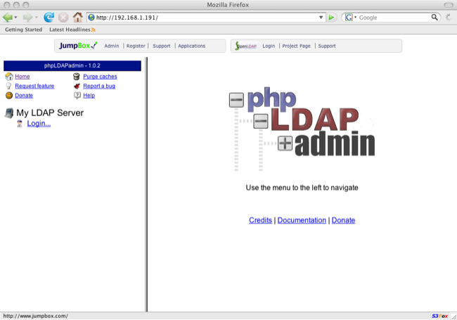
Task: Click the smiley face Donate icon
Action: (x=9, y=96)
